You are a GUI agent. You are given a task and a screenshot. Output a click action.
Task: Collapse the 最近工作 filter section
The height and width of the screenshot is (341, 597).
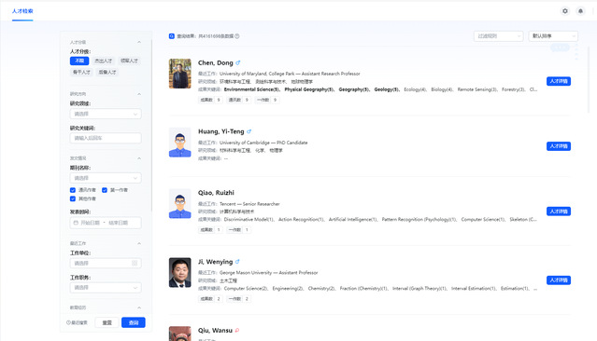point(139,243)
